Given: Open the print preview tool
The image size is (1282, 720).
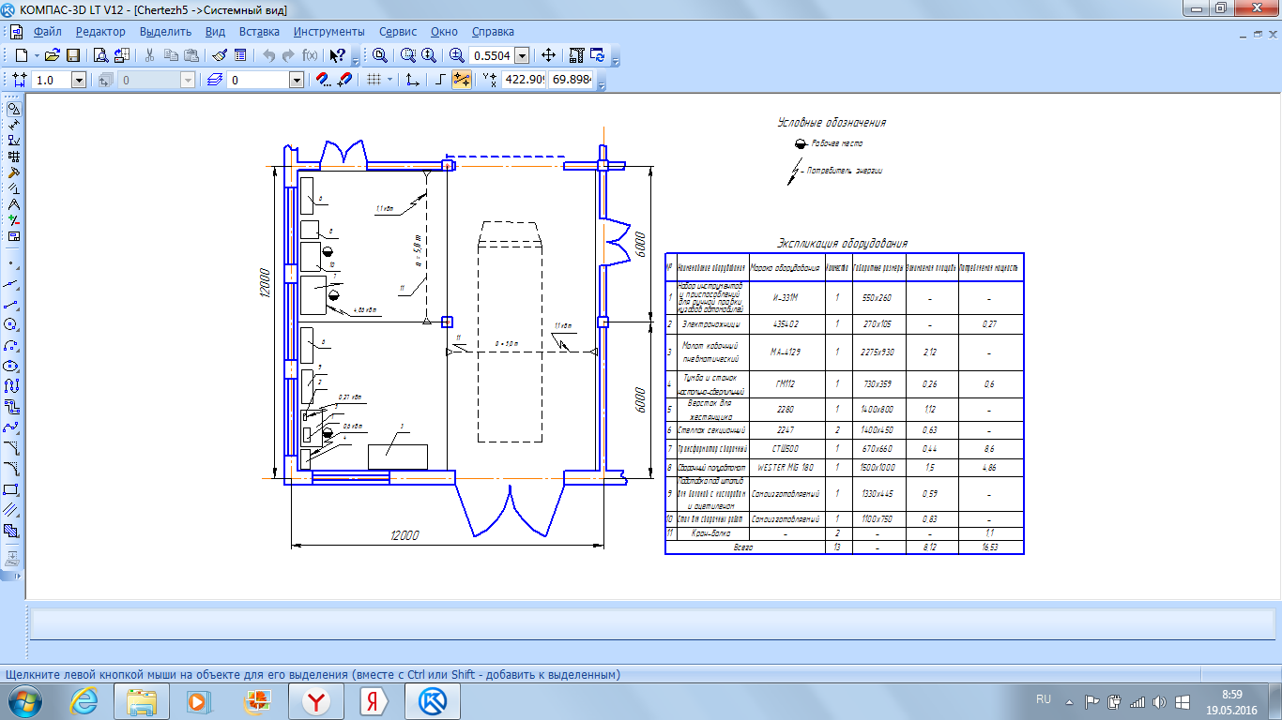Looking at the screenshot, I should pos(99,55).
